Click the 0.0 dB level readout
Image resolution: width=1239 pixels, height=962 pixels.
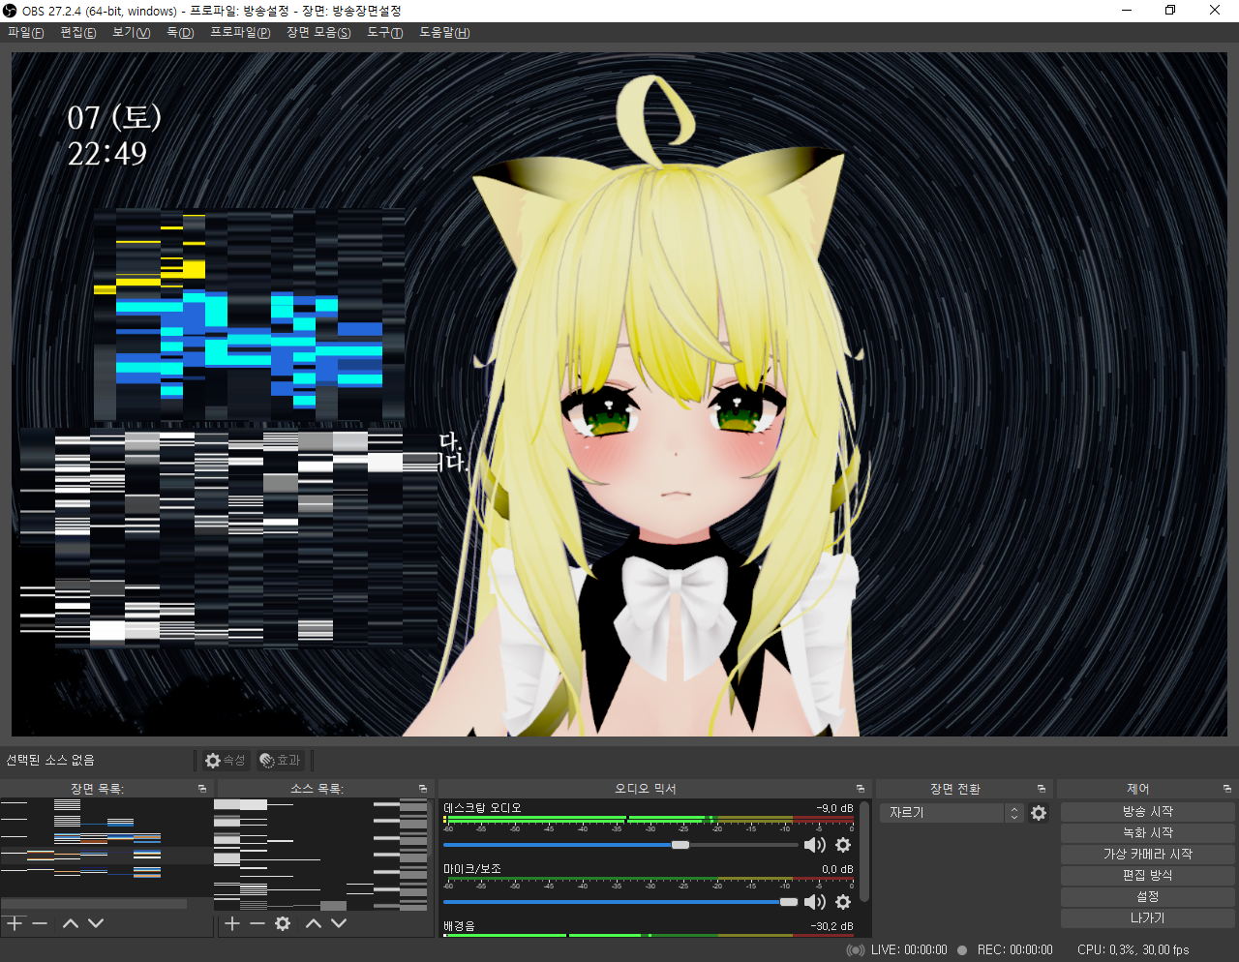point(837,869)
